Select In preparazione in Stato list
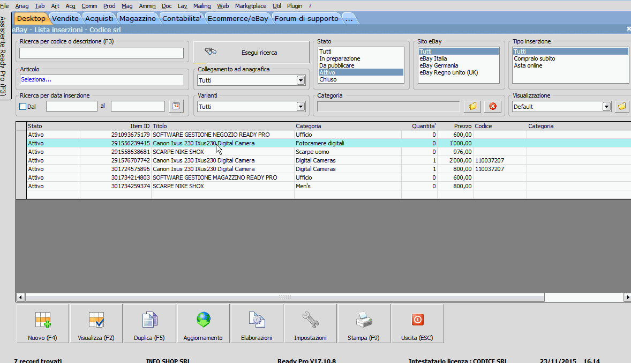The height and width of the screenshot is (363, 631). (x=360, y=58)
